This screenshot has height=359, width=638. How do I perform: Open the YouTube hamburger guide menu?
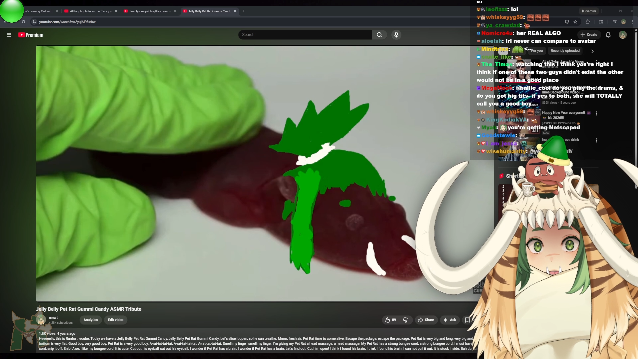click(x=9, y=35)
